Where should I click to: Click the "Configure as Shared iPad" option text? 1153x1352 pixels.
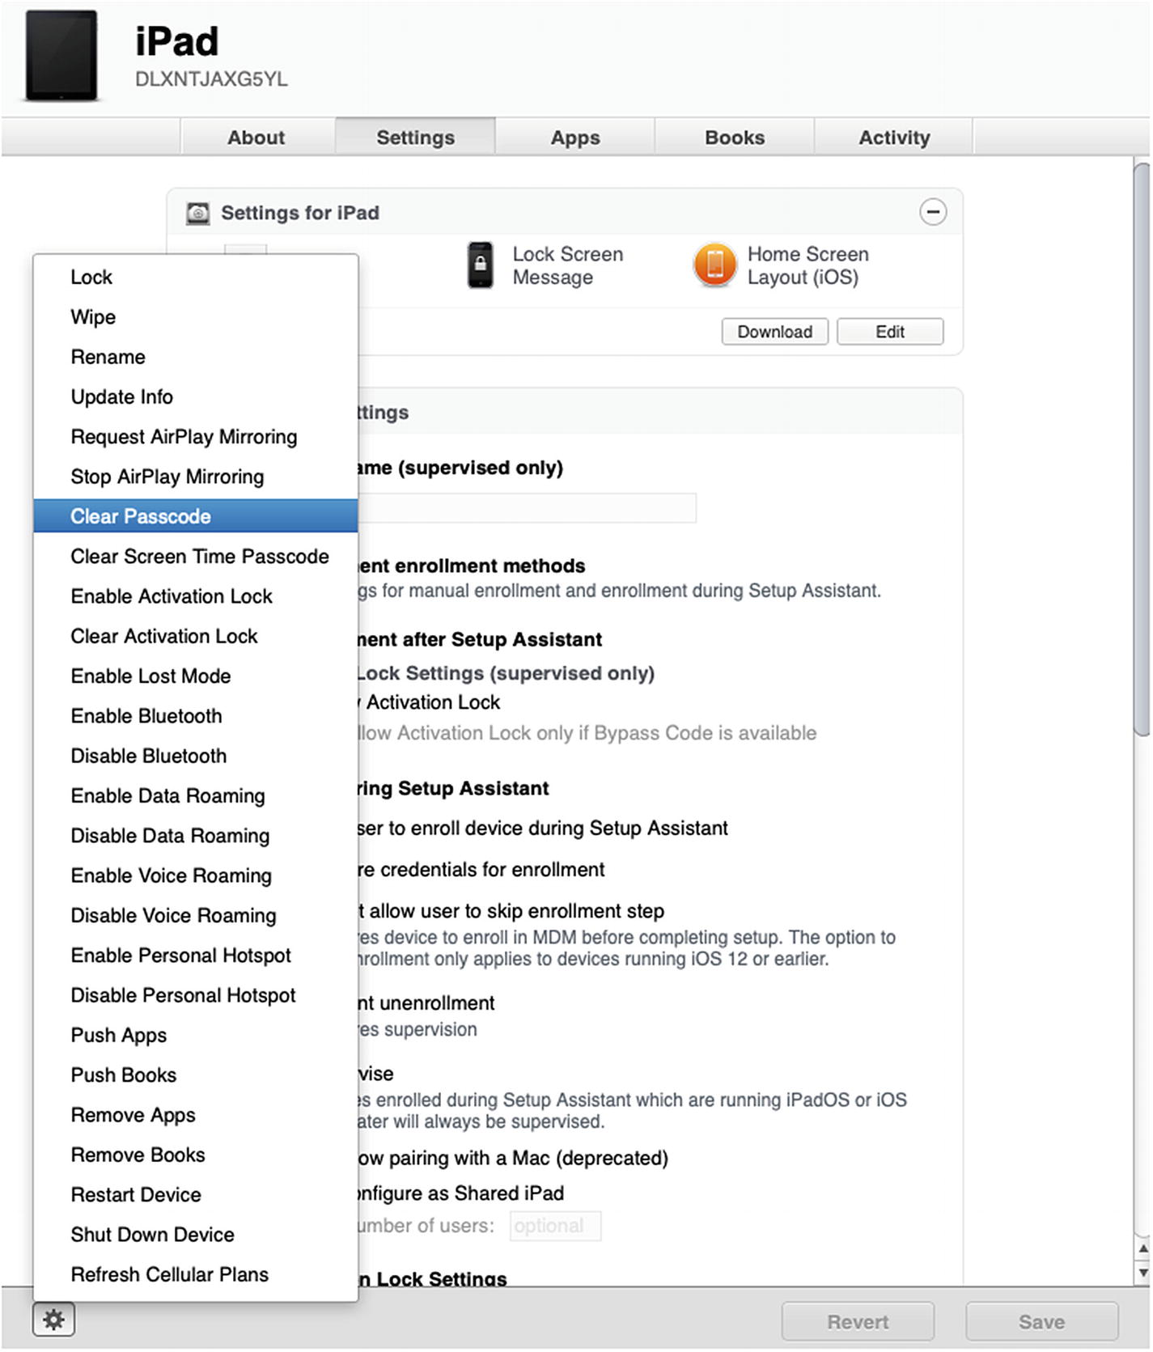(x=461, y=1193)
